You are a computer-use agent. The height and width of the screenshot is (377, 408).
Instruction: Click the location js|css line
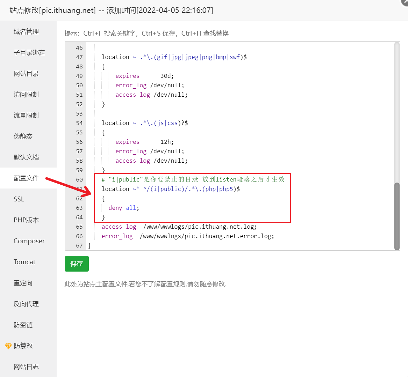point(145,123)
